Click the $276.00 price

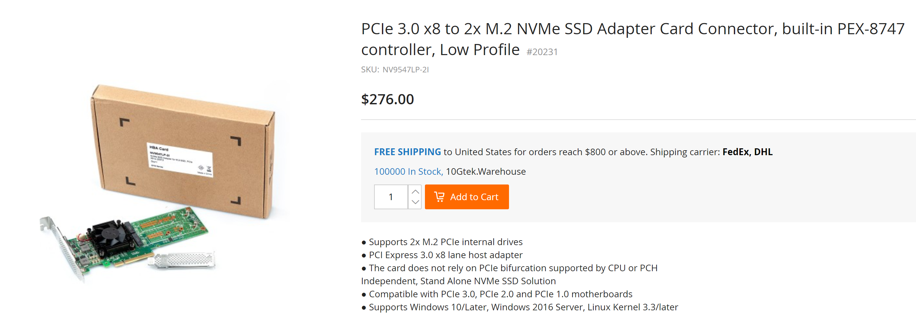pos(387,99)
